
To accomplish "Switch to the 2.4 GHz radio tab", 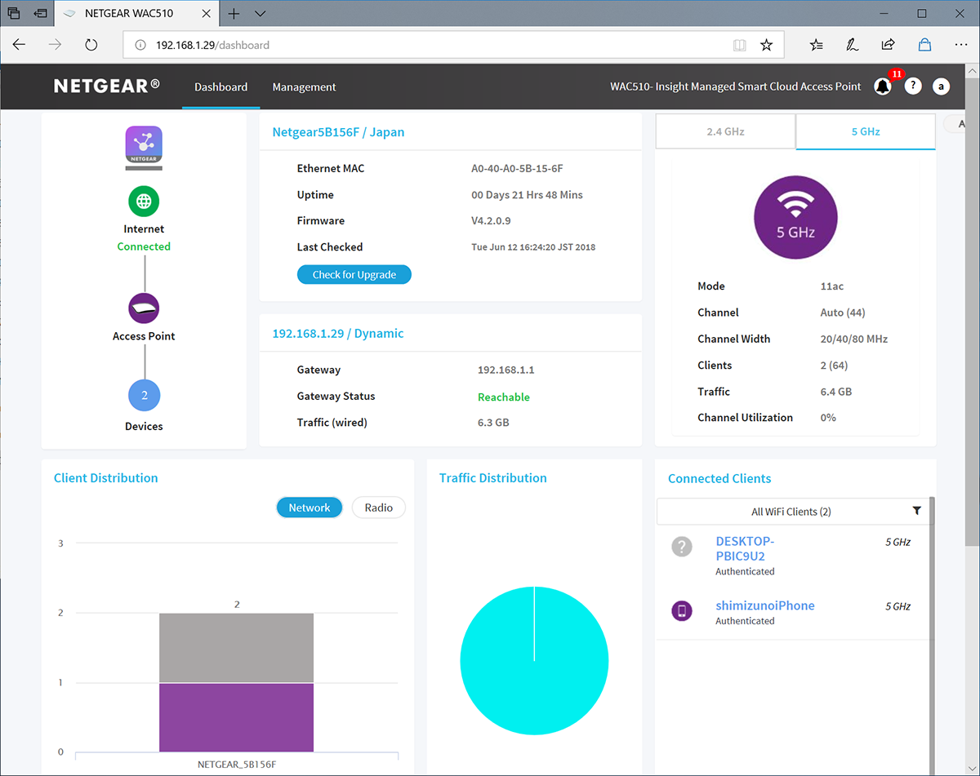I will tap(725, 131).
